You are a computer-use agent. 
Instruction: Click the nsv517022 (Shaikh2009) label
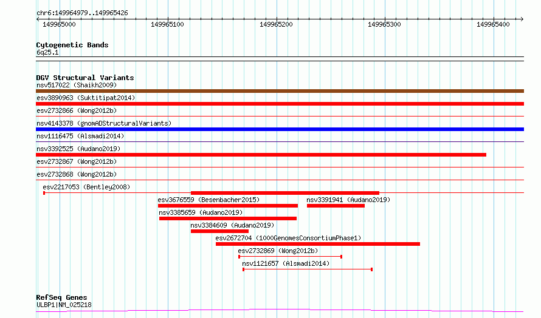coord(77,85)
